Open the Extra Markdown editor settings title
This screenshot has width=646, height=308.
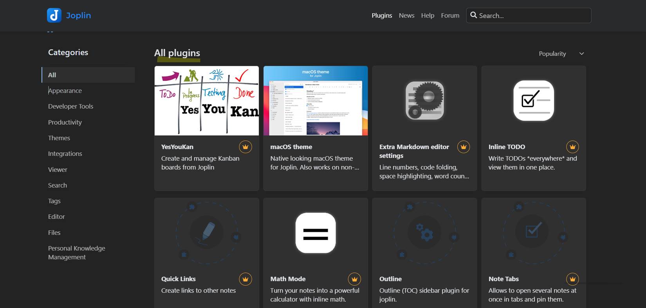(x=414, y=151)
